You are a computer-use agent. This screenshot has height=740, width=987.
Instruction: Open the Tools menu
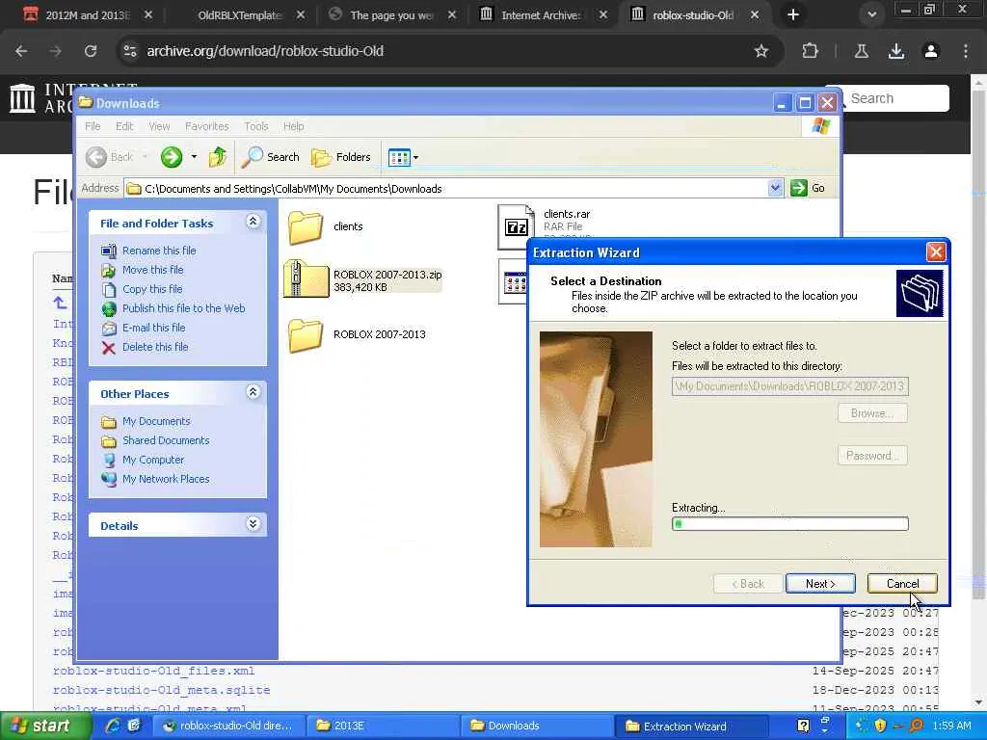coord(256,126)
